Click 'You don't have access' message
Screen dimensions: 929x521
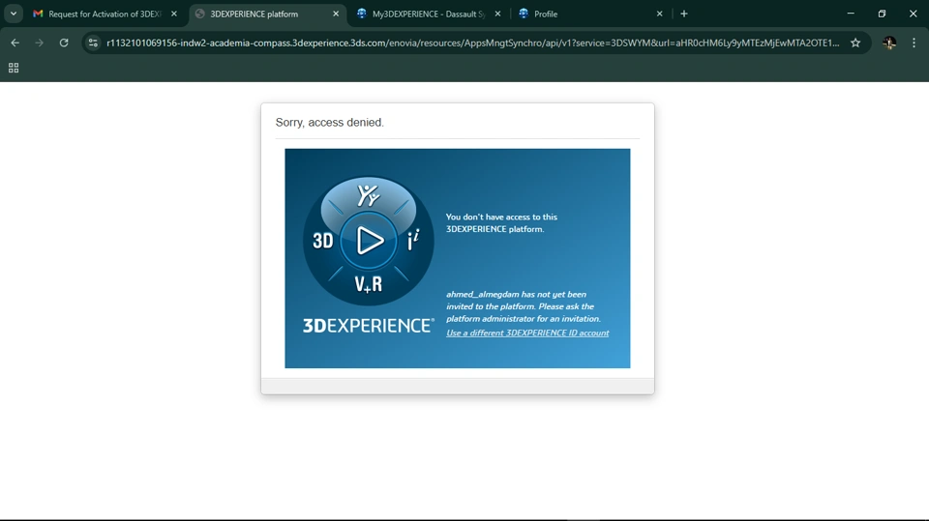tap(501, 222)
